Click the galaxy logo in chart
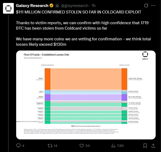The image size is (161, 152). 145,56
